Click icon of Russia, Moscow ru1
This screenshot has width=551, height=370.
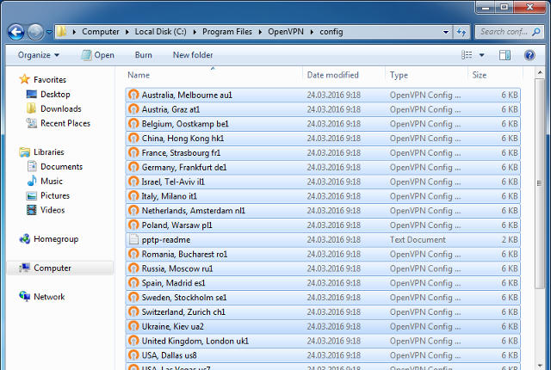(133, 268)
